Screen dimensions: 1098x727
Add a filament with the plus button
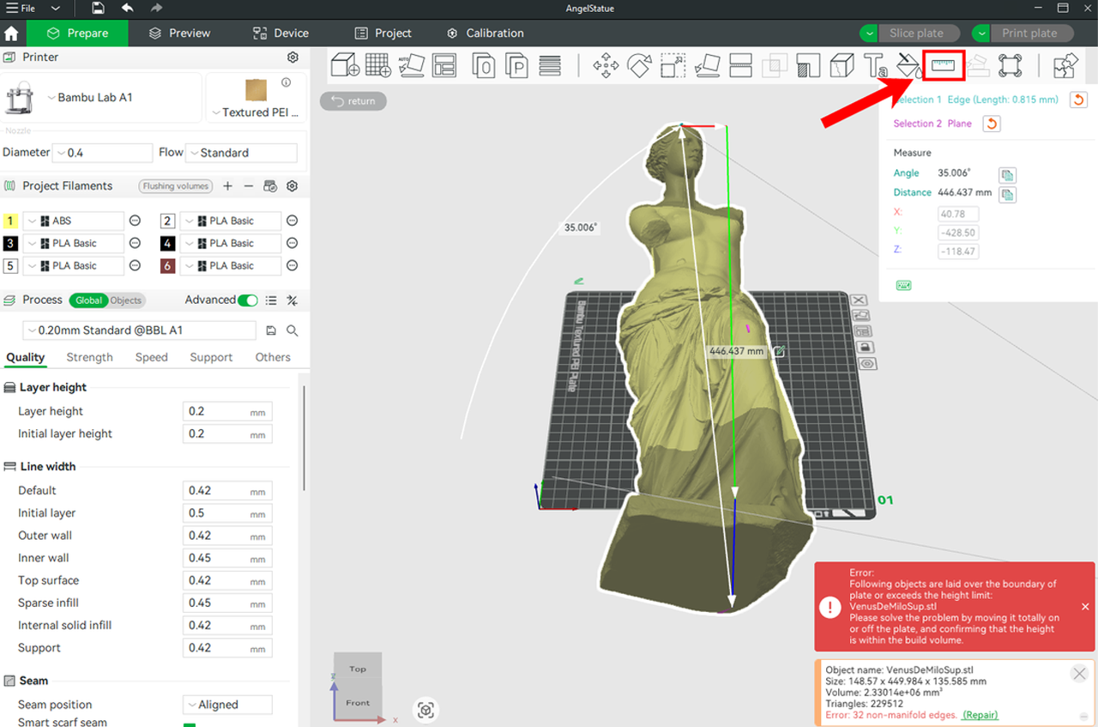(227, 186)
